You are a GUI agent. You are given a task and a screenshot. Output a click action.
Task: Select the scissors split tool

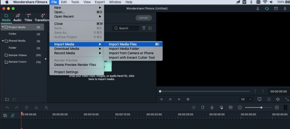click(x=36, y=107)
